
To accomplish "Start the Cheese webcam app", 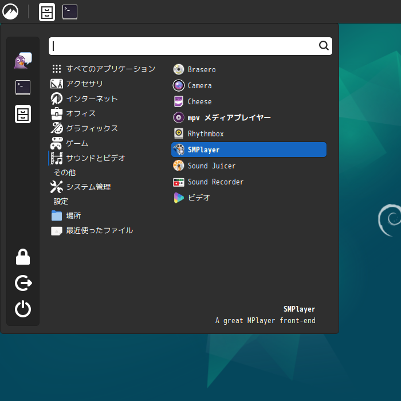I will 199,102.
